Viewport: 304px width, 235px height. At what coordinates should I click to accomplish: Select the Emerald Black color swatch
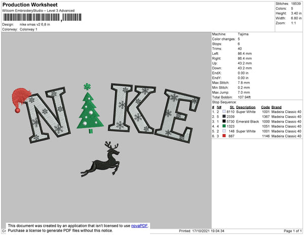(224, 121)
